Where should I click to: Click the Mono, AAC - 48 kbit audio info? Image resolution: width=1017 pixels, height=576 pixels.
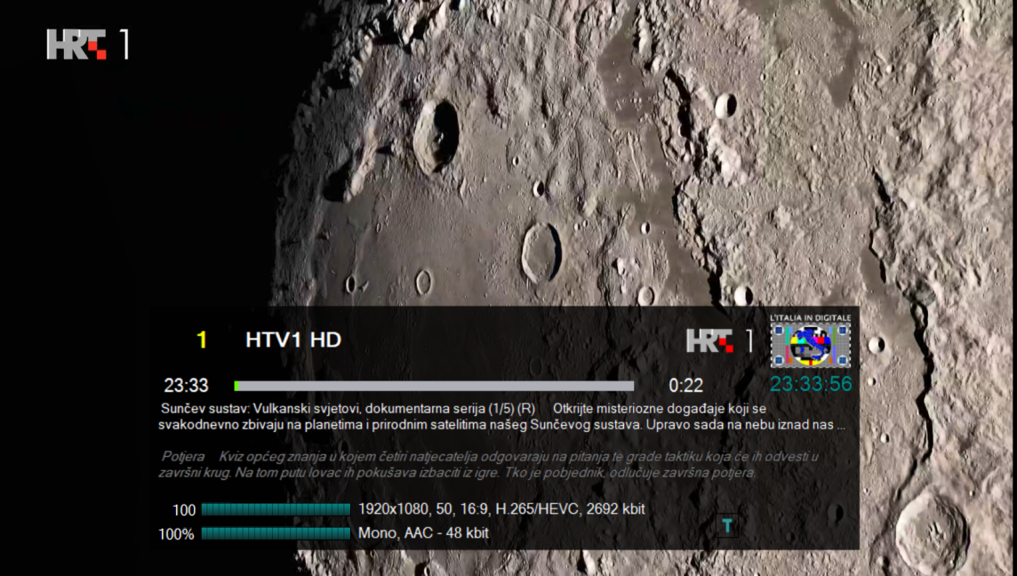[423, 533]
